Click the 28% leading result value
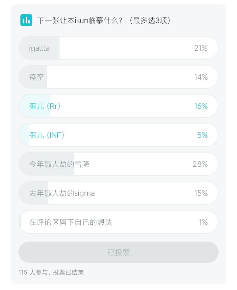This screenshot has height=290, width=237. (200, 164)
